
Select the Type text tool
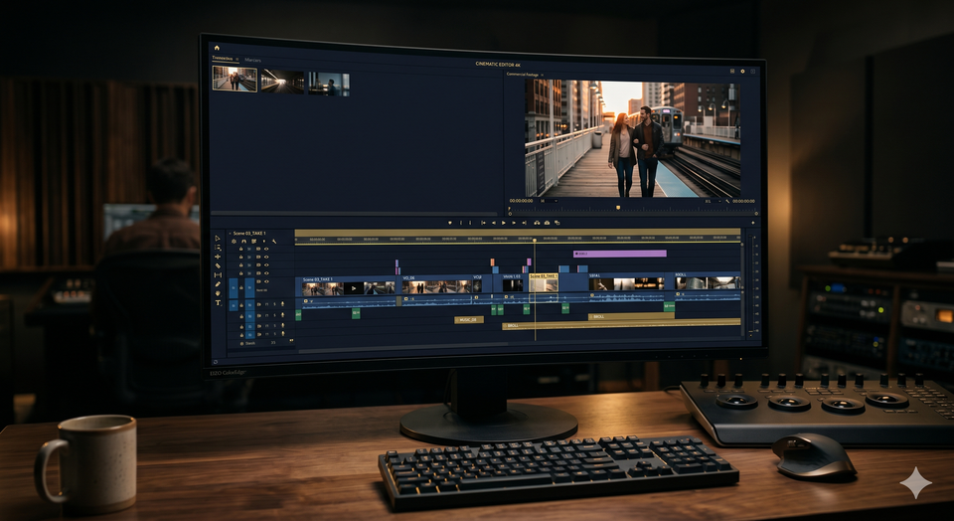pos(218,302)
